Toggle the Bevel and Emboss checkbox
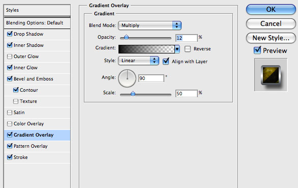 (10, 79)
